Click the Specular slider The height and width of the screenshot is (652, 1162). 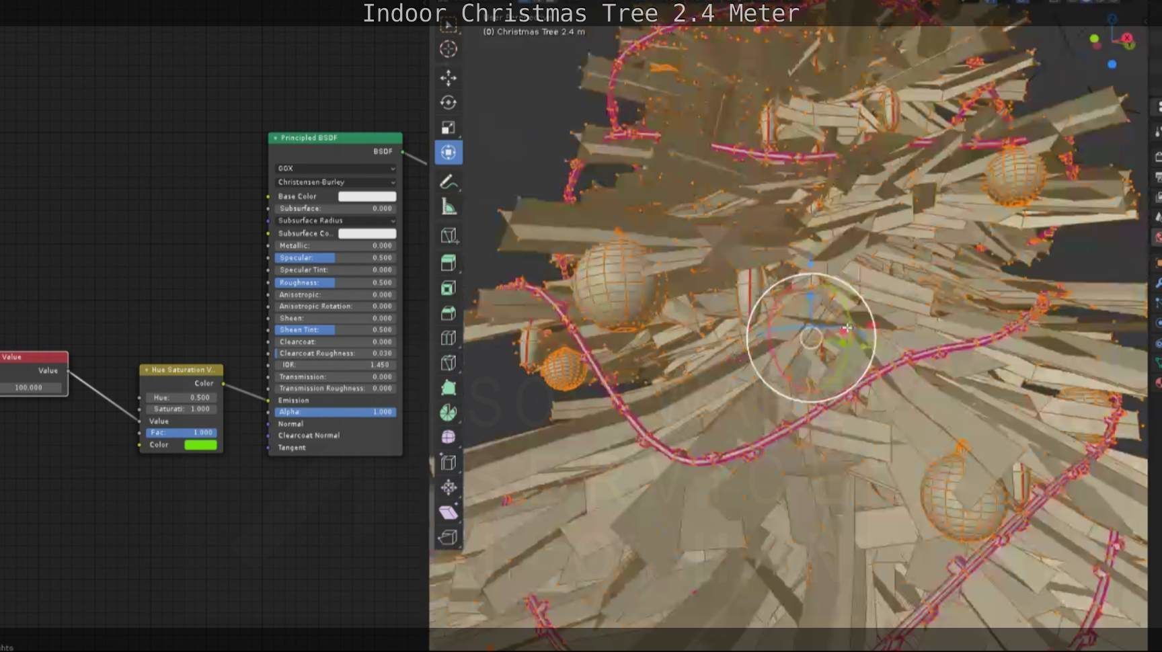[336, 258]
